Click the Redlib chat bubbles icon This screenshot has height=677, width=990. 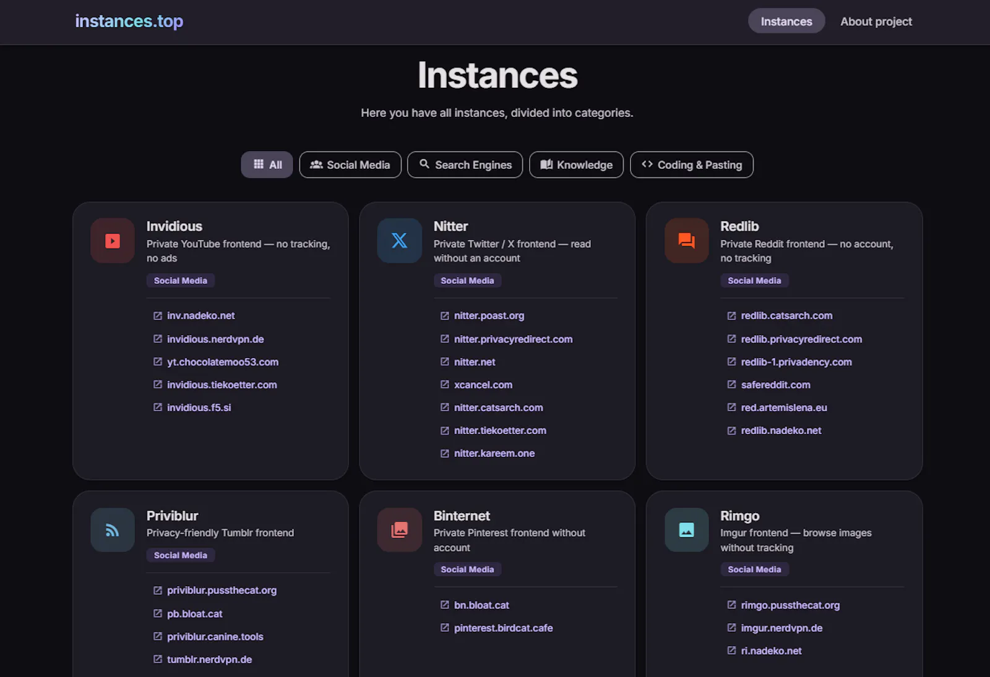687,241
